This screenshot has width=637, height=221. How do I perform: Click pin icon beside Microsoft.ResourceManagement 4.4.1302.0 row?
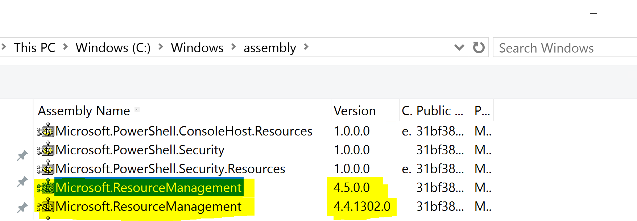point(22,207)
